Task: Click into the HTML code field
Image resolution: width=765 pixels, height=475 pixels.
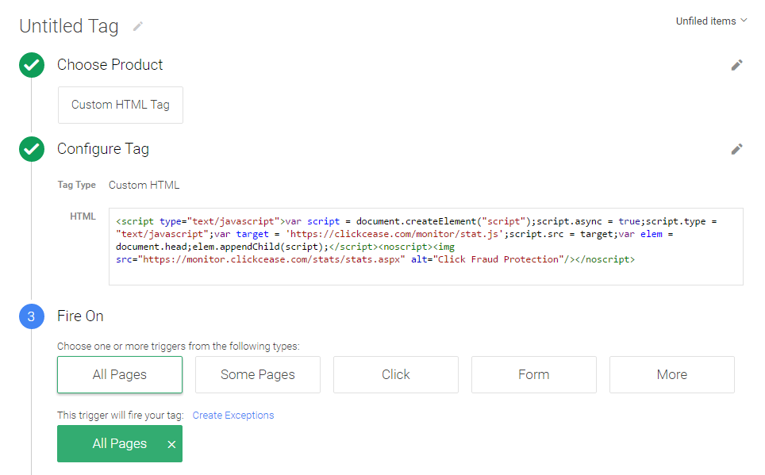Action: tap(426, 247)
